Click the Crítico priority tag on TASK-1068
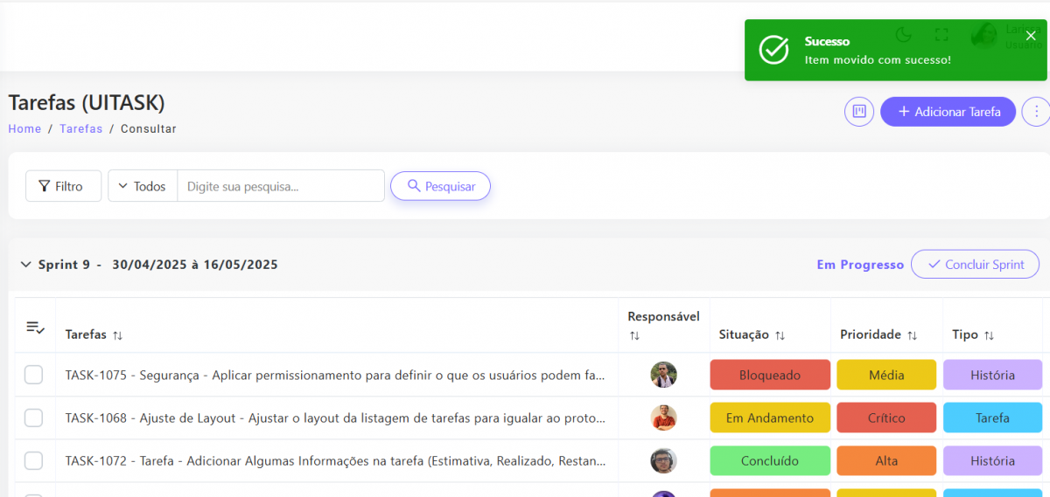The height and width of the screenshot is (497, 1050). (885, 418)
